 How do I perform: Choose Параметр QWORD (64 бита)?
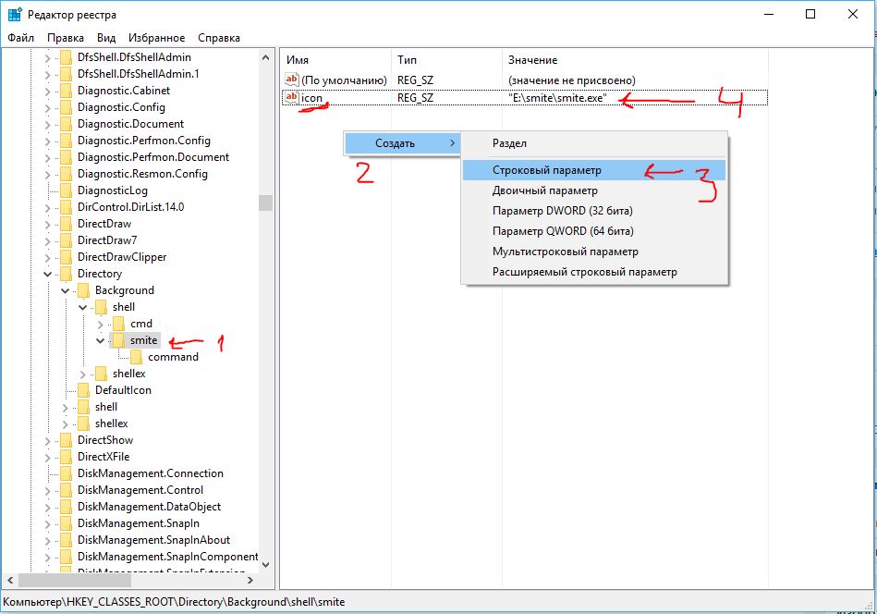[x=594, y=231]
